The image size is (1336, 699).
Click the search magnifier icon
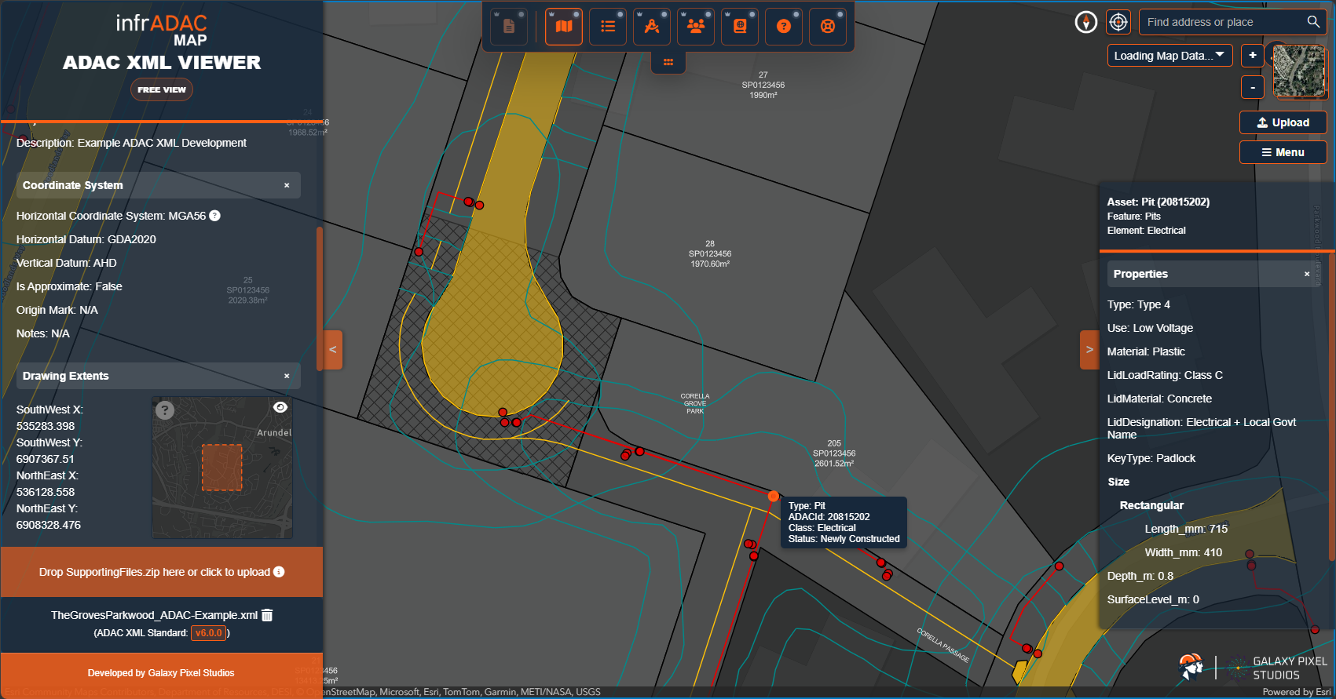coord(1313,22)
